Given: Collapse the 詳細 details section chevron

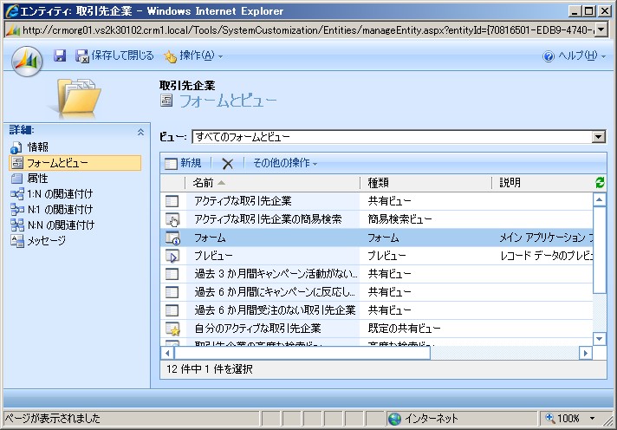Looking at the screenshot, I should pos(140,132).
